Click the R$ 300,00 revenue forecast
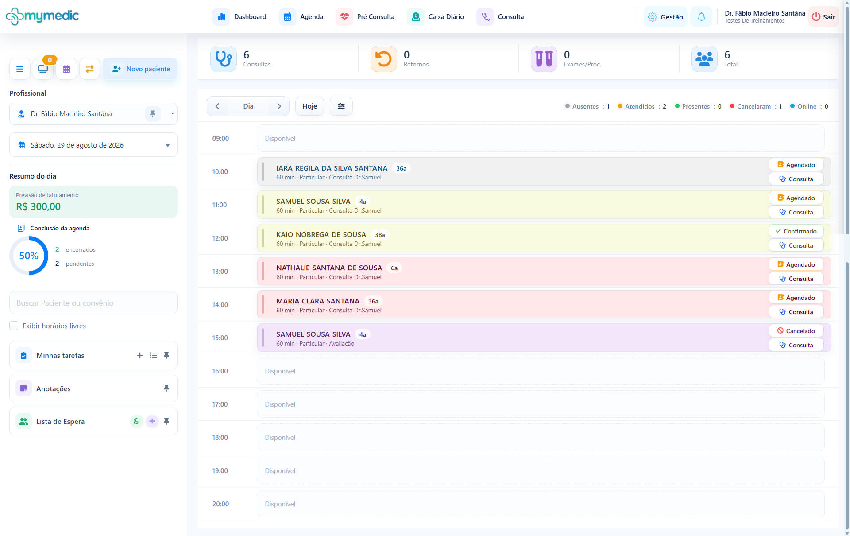Viewport: 850px width, 536px height. pyautogui.click(x=39, y=206)
